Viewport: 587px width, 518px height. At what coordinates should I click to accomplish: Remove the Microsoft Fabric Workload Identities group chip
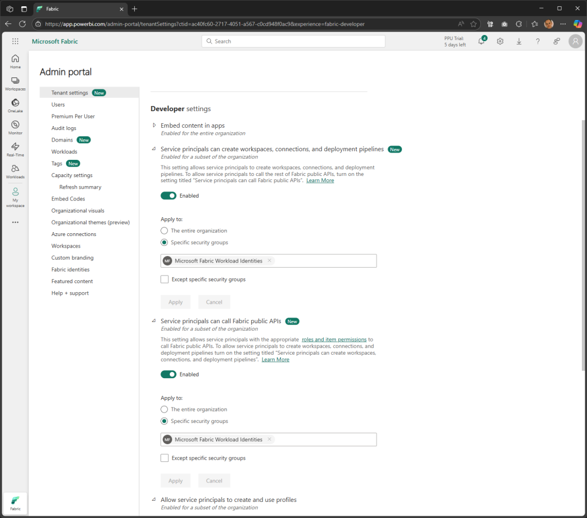coord(268,261)
